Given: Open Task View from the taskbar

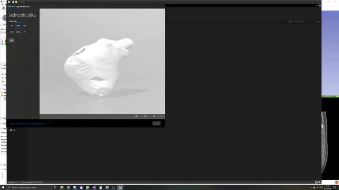Looking at the screenshot, I should tap(55, 187).
